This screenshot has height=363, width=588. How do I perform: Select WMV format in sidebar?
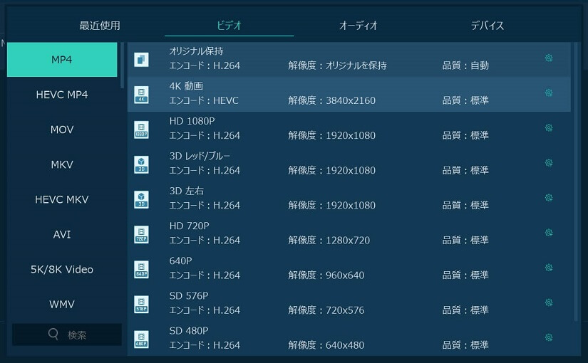[62, 304]
